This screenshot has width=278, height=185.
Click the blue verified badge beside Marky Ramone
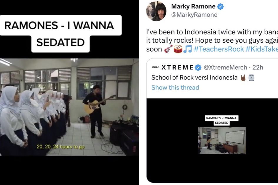[220, 7]
